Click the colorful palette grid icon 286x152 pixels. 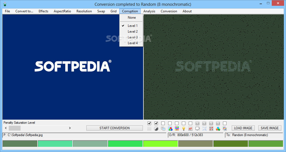coord(177,128)
